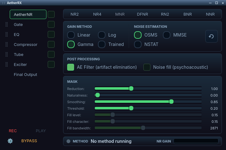The width and height of the screenshot is (226, 150).
Task: Click the Fill level slider handle
Action: click(x=113, y=115)
